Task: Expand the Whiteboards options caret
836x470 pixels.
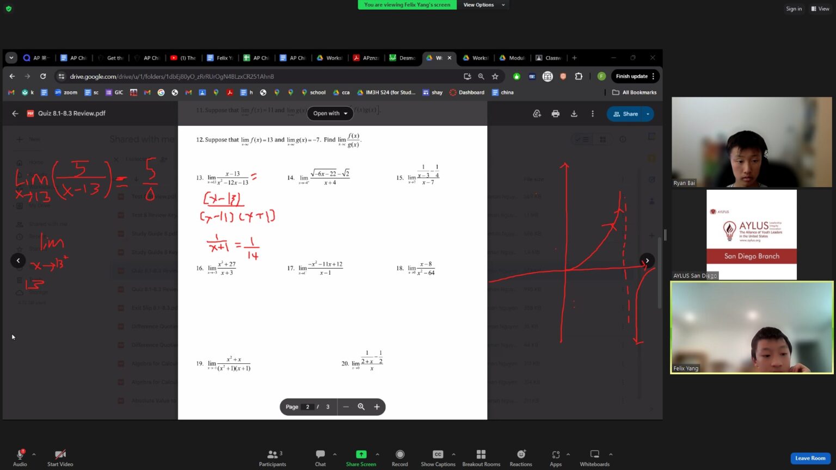Action: (x=611, y=454)
